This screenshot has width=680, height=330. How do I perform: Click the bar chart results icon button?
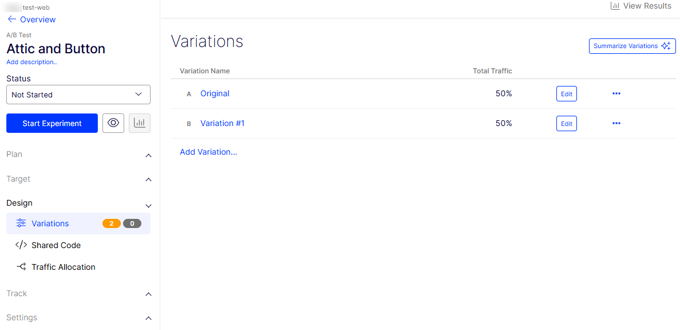140,123
